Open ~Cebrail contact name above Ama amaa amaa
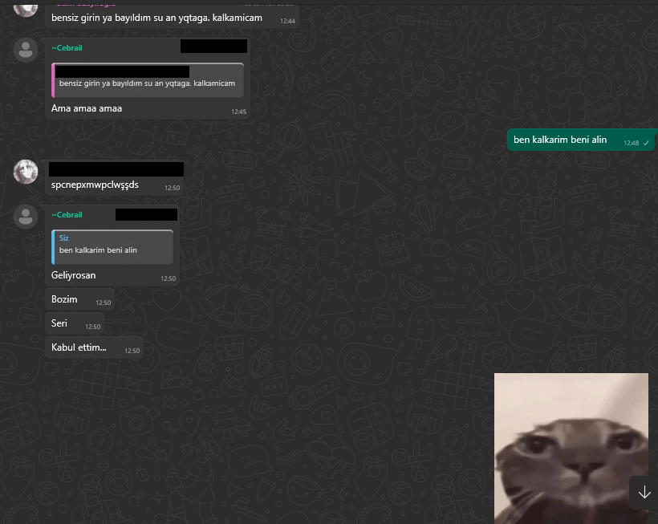Image resolution: width=658 pixels, height=524 pixels. [67, 48]
